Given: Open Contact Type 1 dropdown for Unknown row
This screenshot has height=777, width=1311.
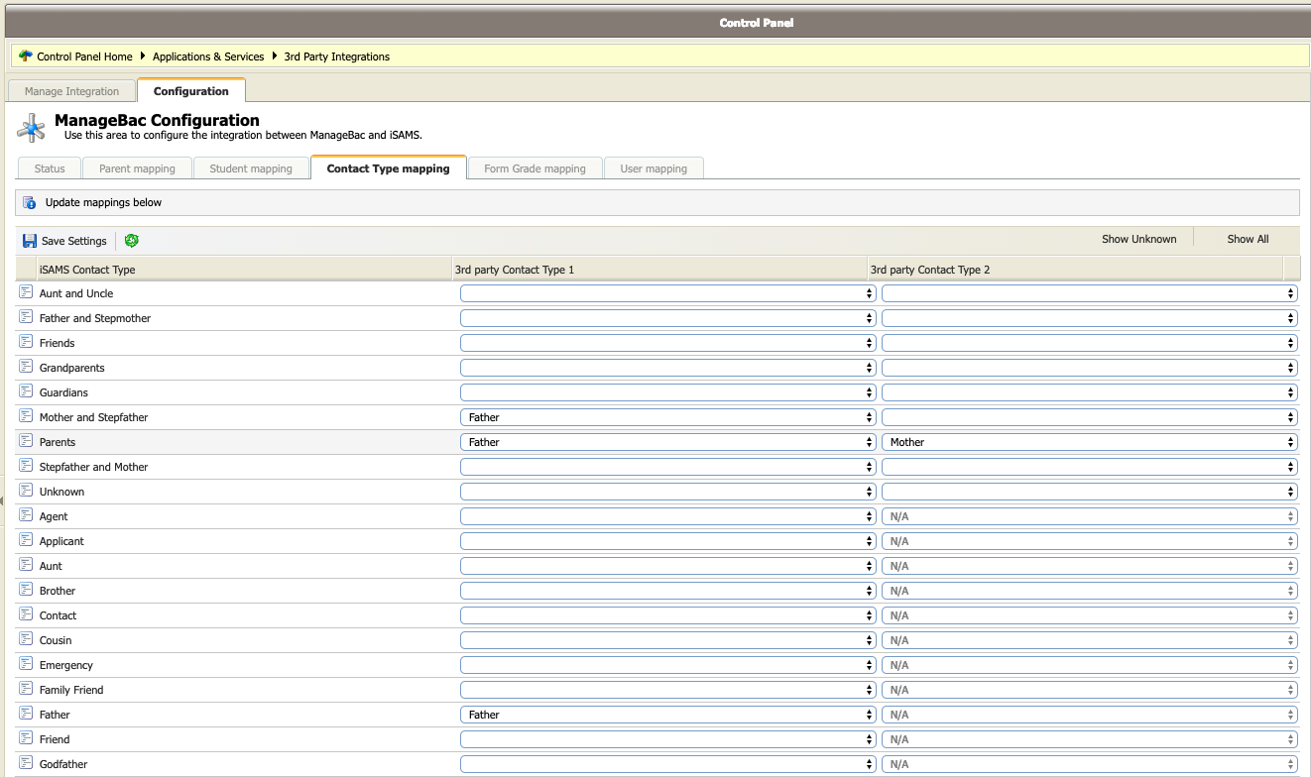Looking at the screenshot, I should coord(667,492).
